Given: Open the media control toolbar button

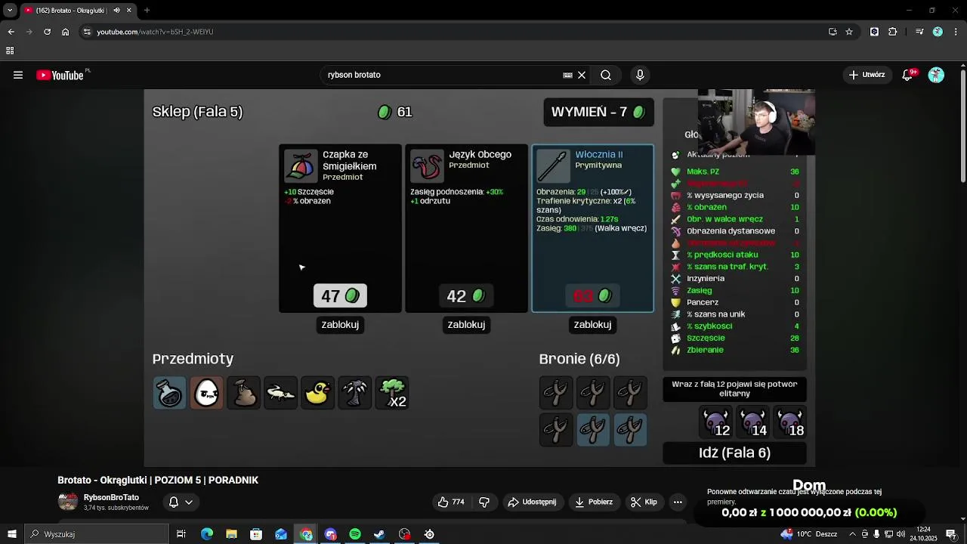Looking at the screenshot, I should pyautogui.click(x=919, y=32).
